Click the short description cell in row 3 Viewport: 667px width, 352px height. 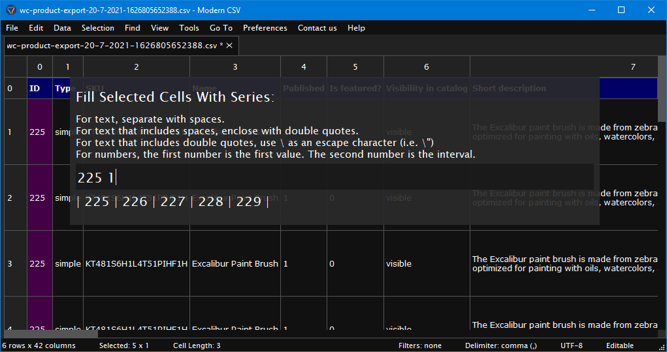click(x=564, y=264)
